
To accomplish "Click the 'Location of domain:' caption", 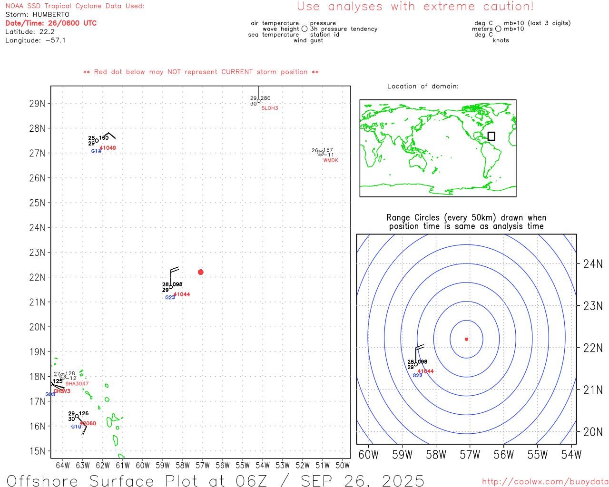I will pyautogui.click(x=423, y=86).
